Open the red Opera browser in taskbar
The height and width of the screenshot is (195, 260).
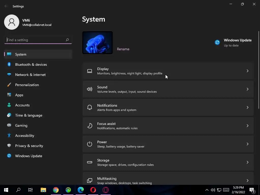click(93, 190)
